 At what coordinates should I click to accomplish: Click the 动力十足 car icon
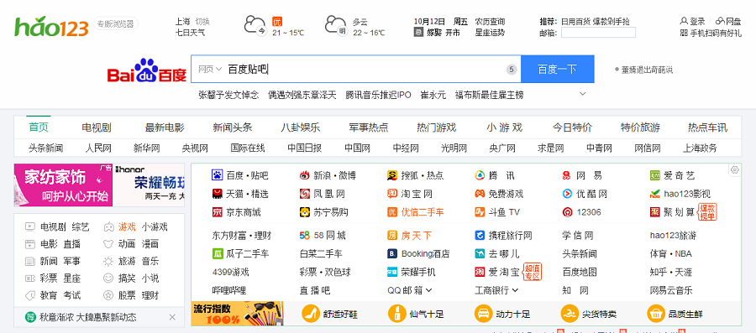[x=484, y=315]
